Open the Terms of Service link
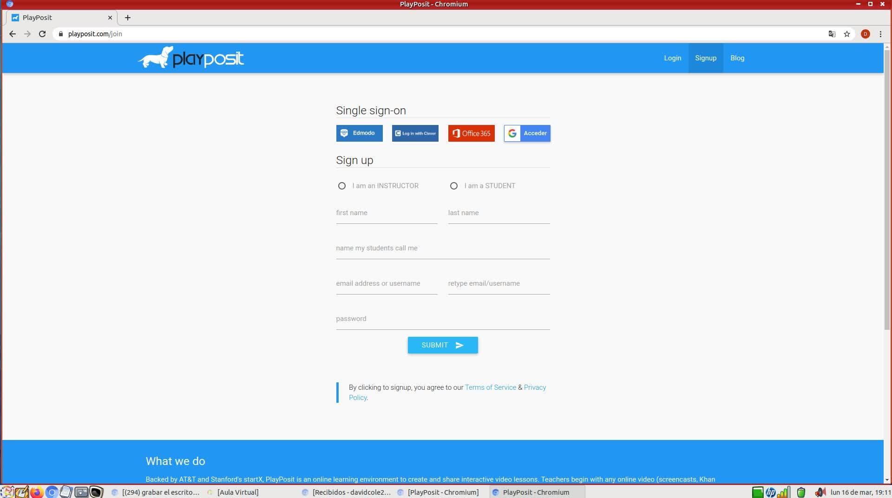Screen dimensions: 892x498 [x=490, y=387]
